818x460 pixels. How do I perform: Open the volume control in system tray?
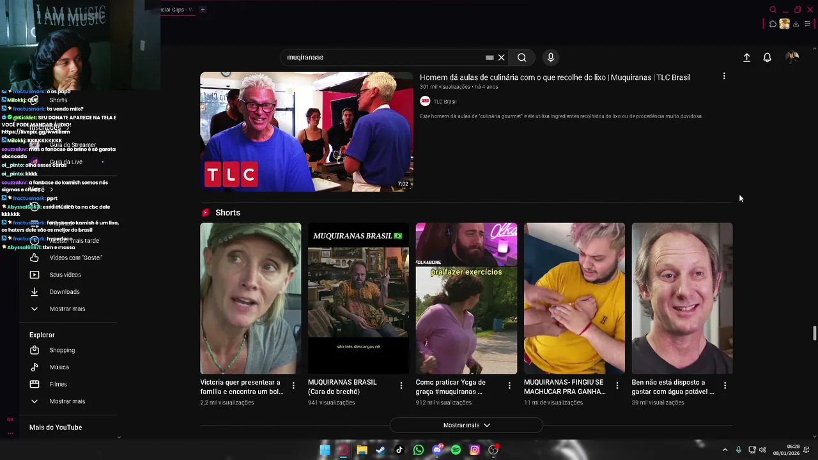[x=762, y=450]
